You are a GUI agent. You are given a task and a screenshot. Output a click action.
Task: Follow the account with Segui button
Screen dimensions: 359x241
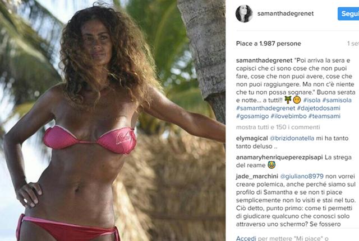click(348, 13)
